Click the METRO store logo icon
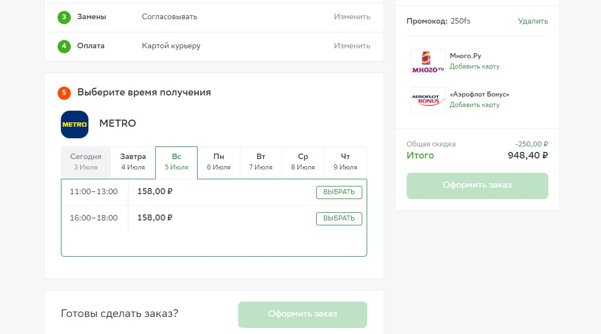 [75, 124]
